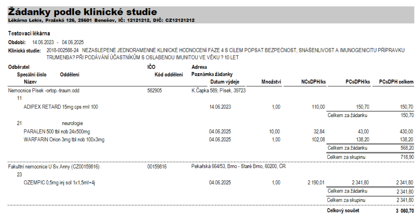The image size is (420, 219).
Task: Click the Nemocnice Písek -ortop.-traum.odd customer name
Action: tap(43, 91)
